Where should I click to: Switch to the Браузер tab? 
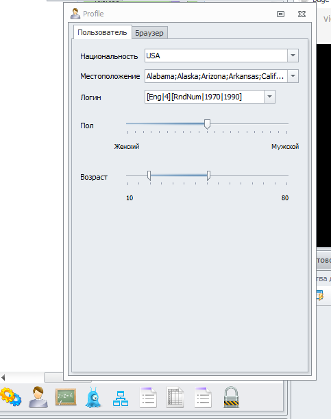(x=149, y=33)
